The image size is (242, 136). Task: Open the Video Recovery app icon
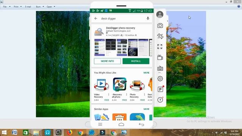coord(101,85)
